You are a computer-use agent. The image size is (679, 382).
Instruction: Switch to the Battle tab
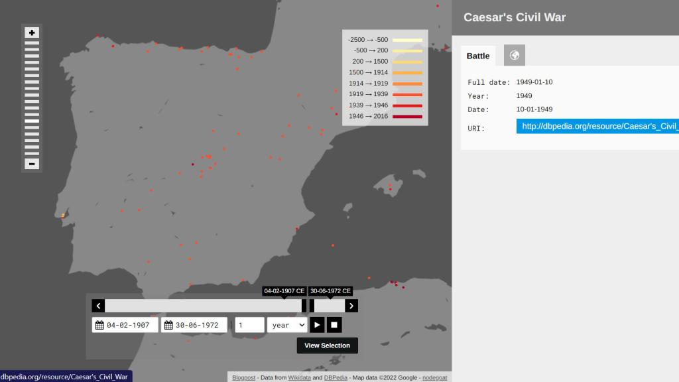[x=478, y=56]
